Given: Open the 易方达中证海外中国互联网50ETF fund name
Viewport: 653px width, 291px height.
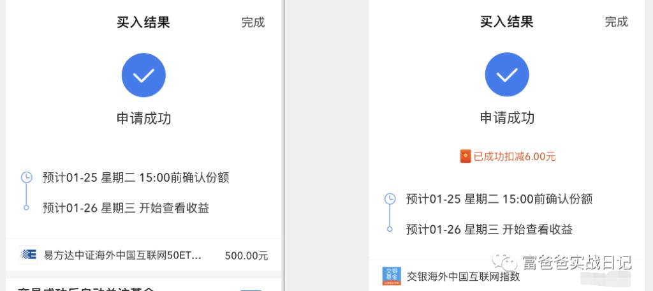Looking at the screenshot, I should pos(122,256).
